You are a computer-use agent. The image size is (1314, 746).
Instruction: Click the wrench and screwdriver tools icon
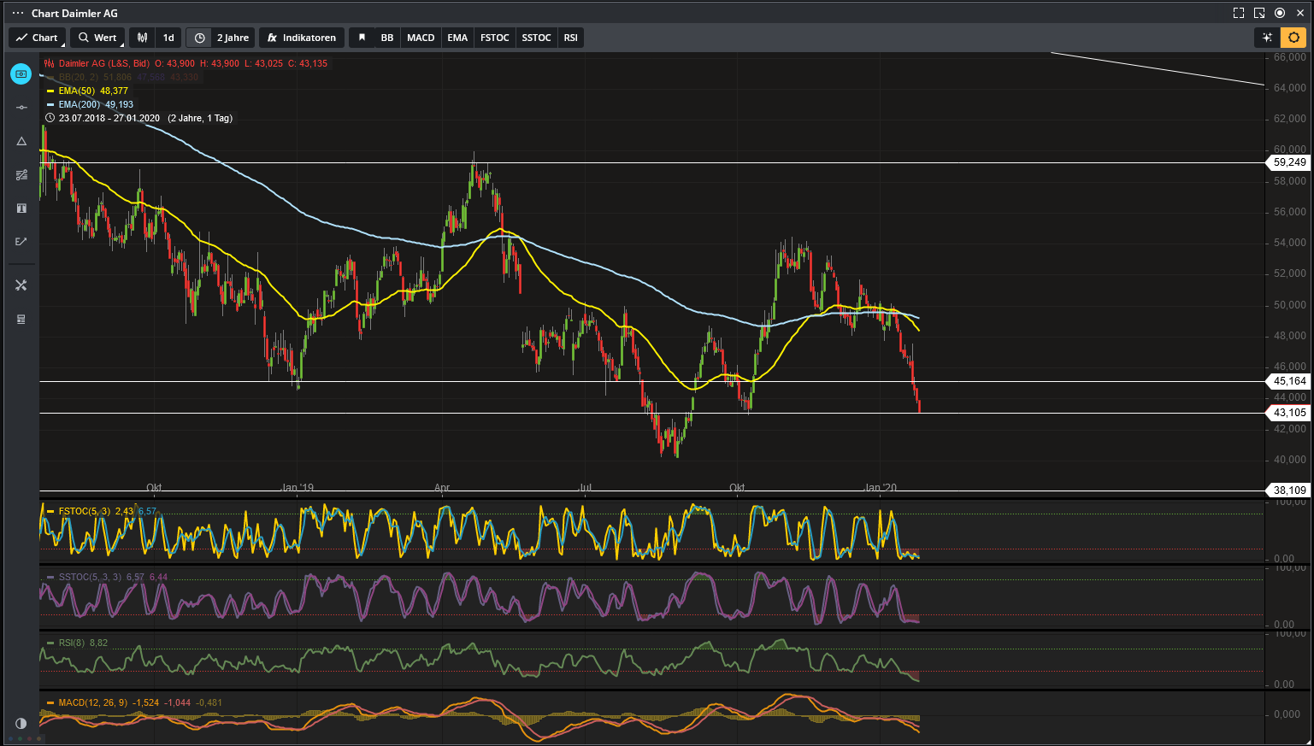click(21, 285)
